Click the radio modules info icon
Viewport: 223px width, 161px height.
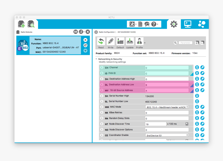[75, 32]
